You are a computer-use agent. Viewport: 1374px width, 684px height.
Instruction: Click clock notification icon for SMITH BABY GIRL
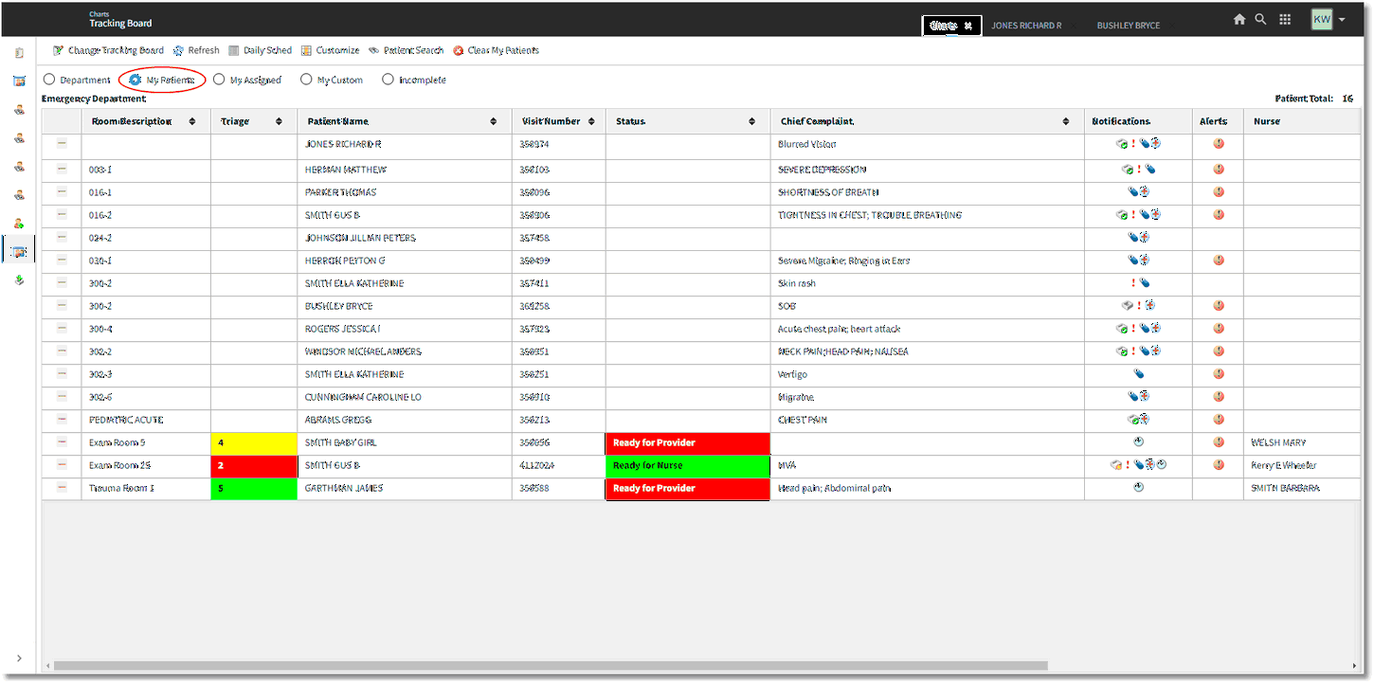pyautogui.click(x=1139, y=441)
